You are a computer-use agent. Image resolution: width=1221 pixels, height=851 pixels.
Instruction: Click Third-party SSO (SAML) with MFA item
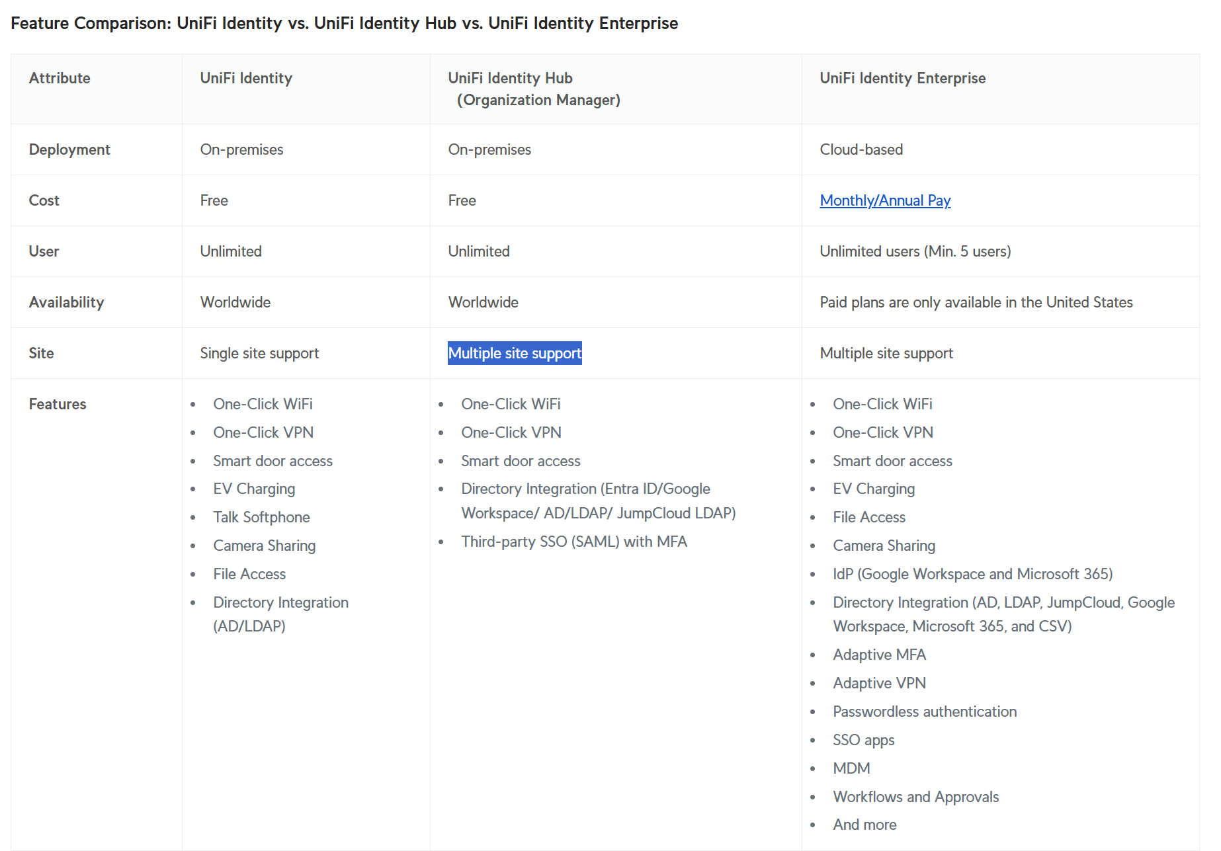pos(574,542)
